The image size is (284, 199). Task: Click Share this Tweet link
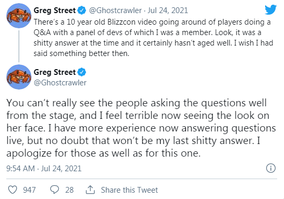coord(129,190)
